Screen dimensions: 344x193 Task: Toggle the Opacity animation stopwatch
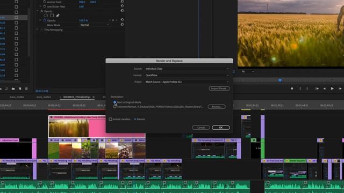[x=45, y=20]
